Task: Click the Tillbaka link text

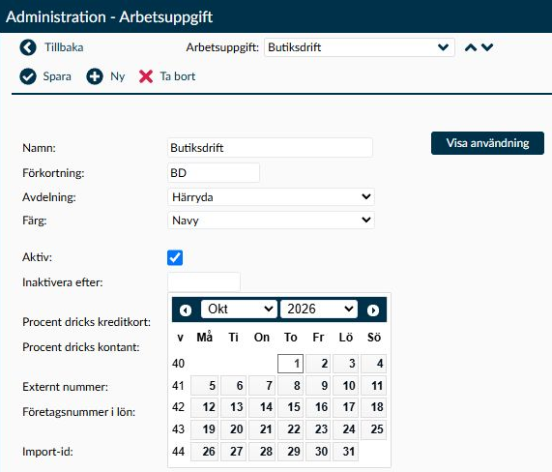Action: pos(64,47)
